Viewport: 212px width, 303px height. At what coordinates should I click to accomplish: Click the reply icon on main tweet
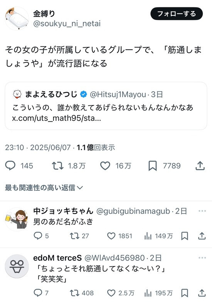tap(10, 166)
